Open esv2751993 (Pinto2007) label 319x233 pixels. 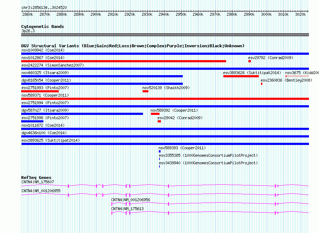click(x=45, y=88)
